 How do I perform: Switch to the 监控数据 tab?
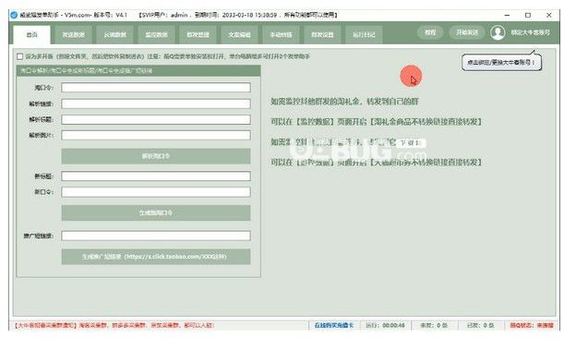pyautogui.click(x=157, y=35)
